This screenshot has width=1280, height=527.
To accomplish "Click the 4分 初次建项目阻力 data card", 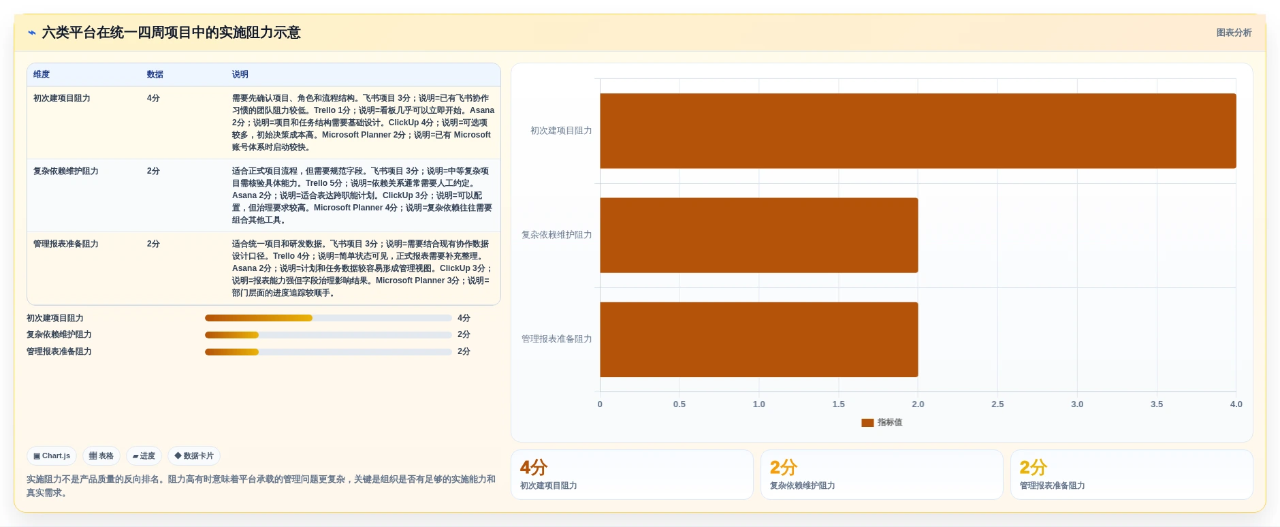I will pos(632,475).
